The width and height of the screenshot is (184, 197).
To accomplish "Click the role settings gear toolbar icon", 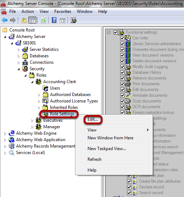I will pos(74,20).
